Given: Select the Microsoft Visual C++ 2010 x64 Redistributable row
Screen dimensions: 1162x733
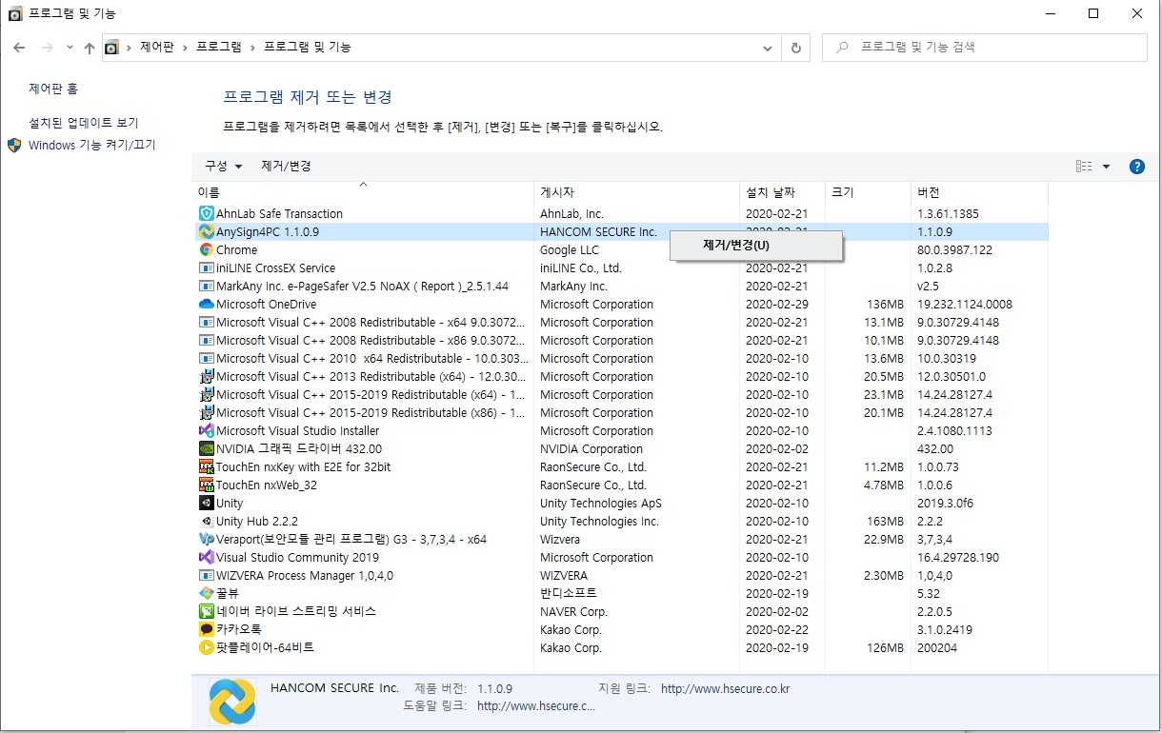Looking at the screenshot, I should pyautogui.click(x=620, y=359).
